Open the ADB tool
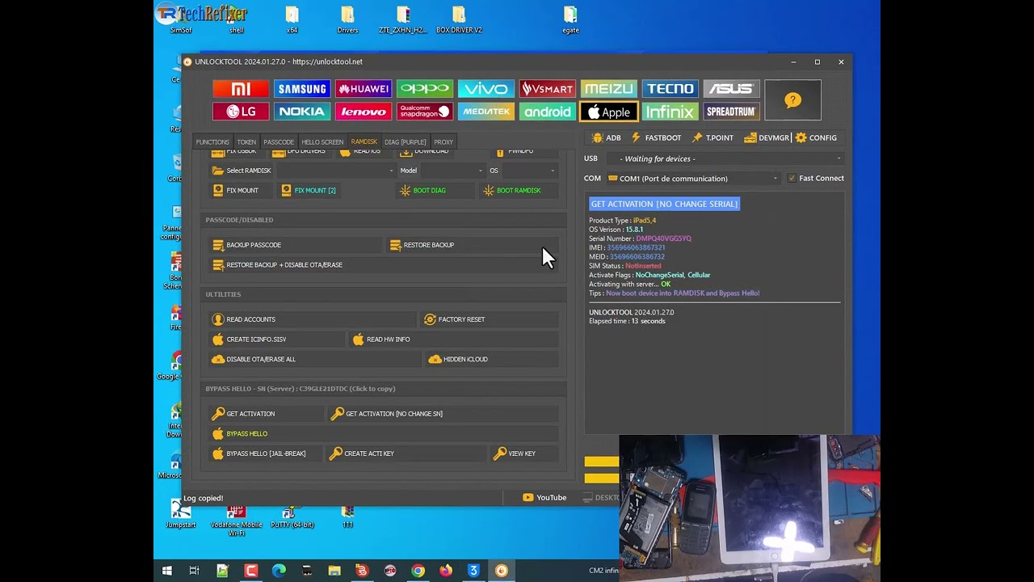The image size is (1034, 582). coord(607,137)
